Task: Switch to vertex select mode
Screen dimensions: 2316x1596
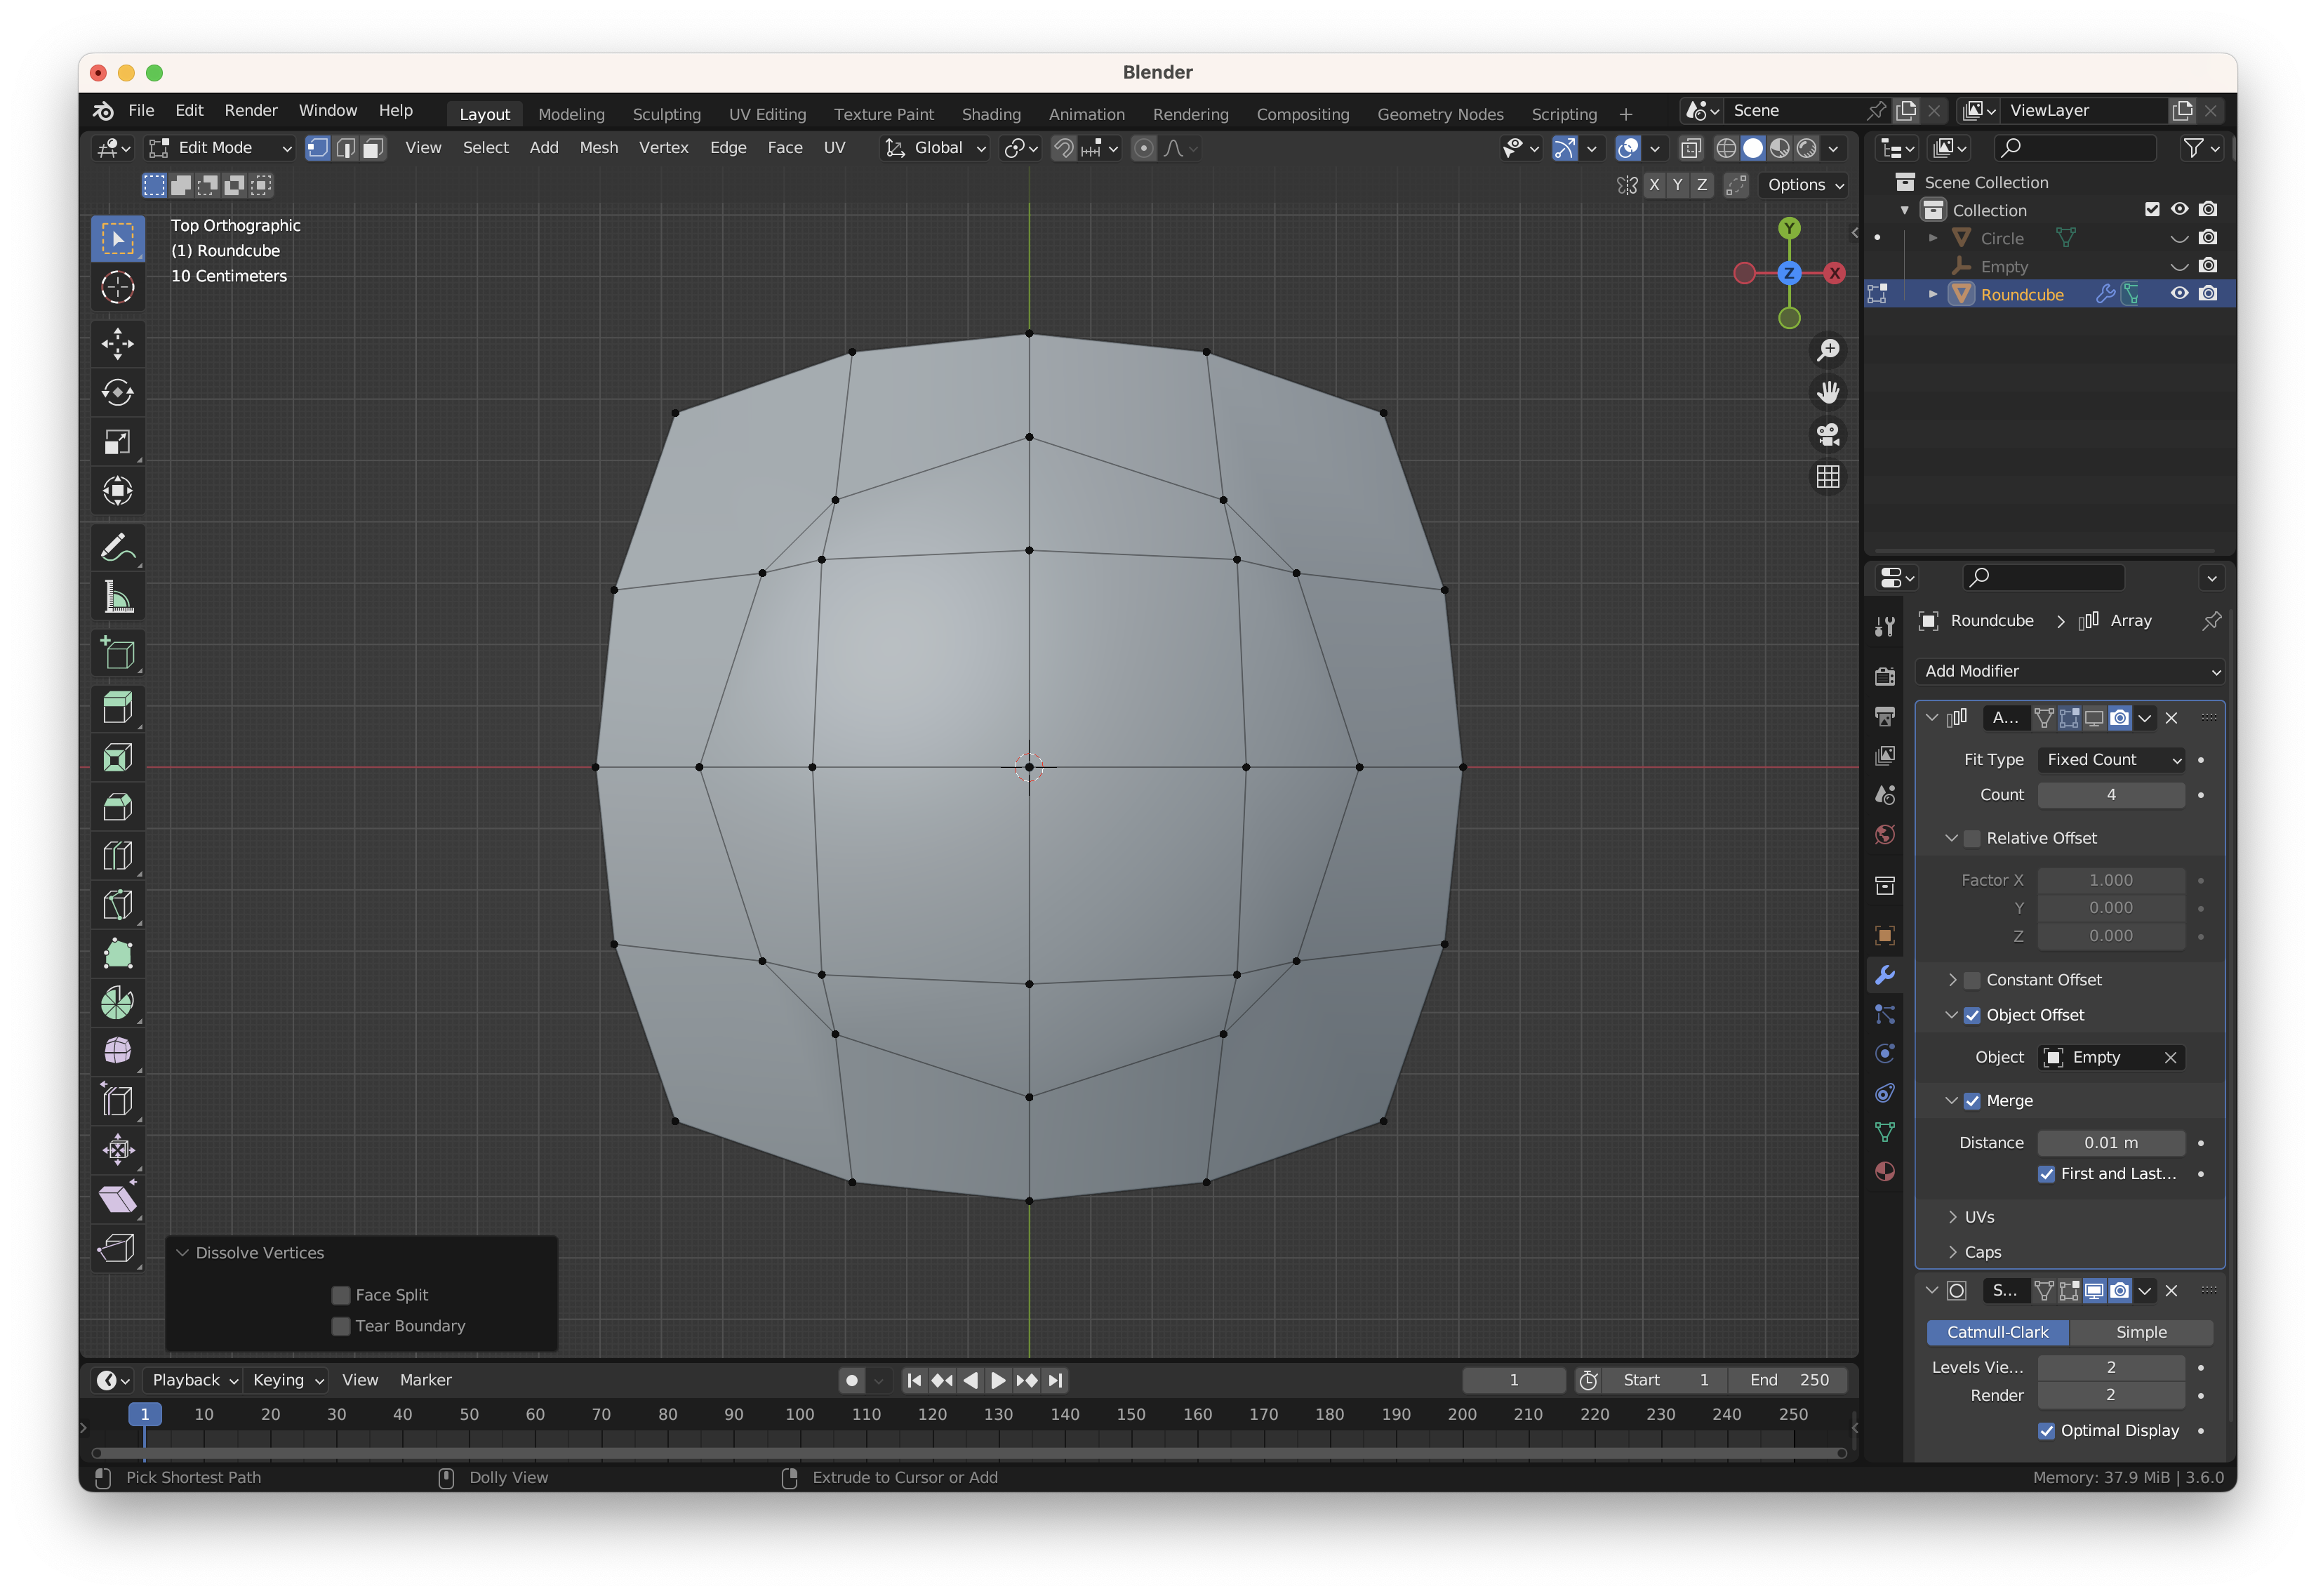Action: click(x=318, y=148)
